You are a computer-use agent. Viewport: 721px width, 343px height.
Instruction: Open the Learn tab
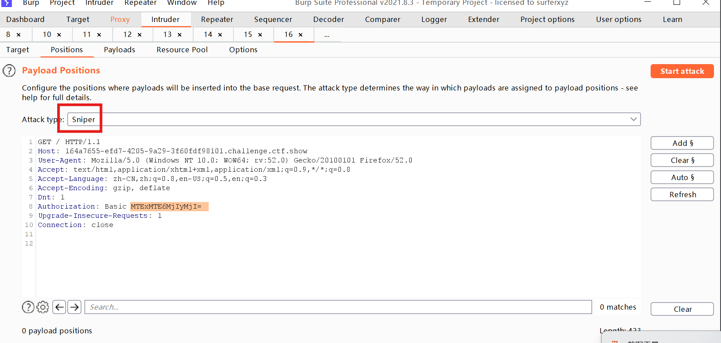click(673, 19)
